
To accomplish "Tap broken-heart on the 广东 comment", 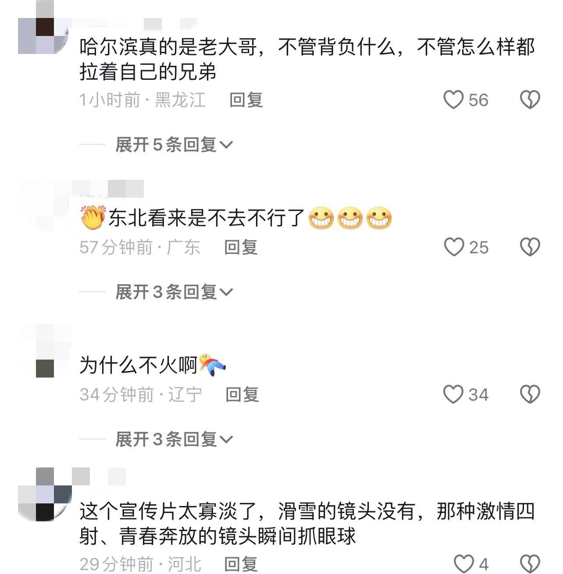I will click(x=530, y=247).
